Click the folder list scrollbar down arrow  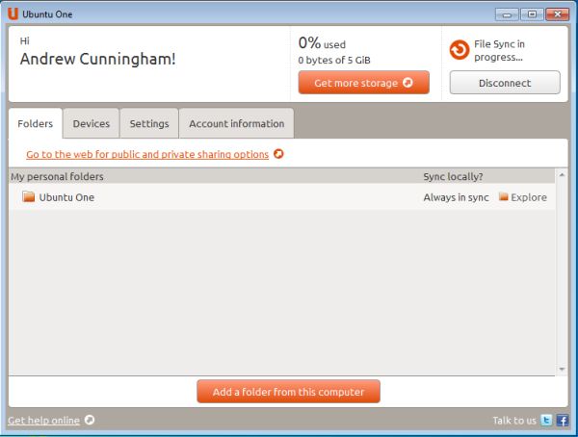click(x=562, y=369)
